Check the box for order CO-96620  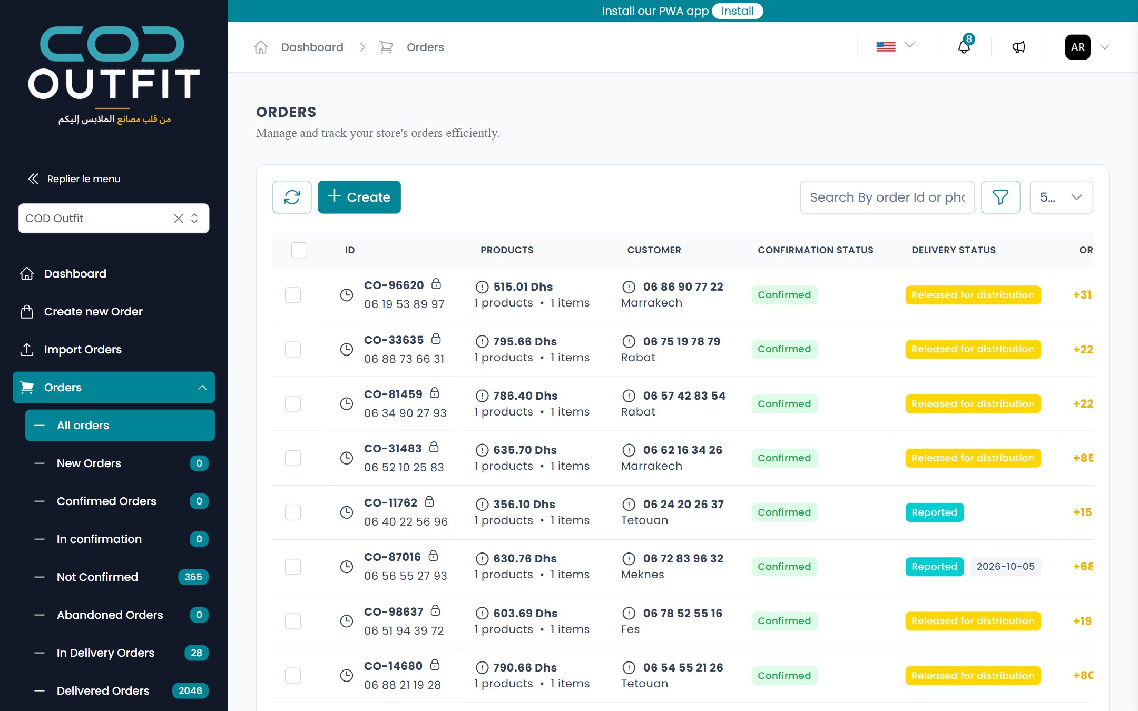(293, 295)
